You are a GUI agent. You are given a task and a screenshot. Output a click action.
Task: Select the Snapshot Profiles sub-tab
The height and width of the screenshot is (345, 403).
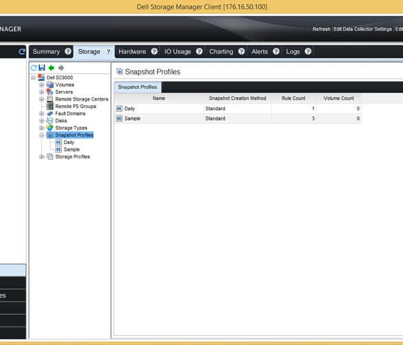138,87
